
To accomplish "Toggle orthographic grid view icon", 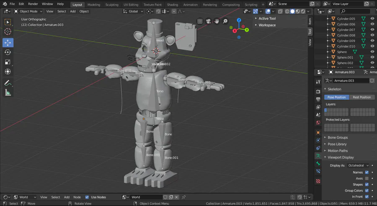I will [200, 21].
